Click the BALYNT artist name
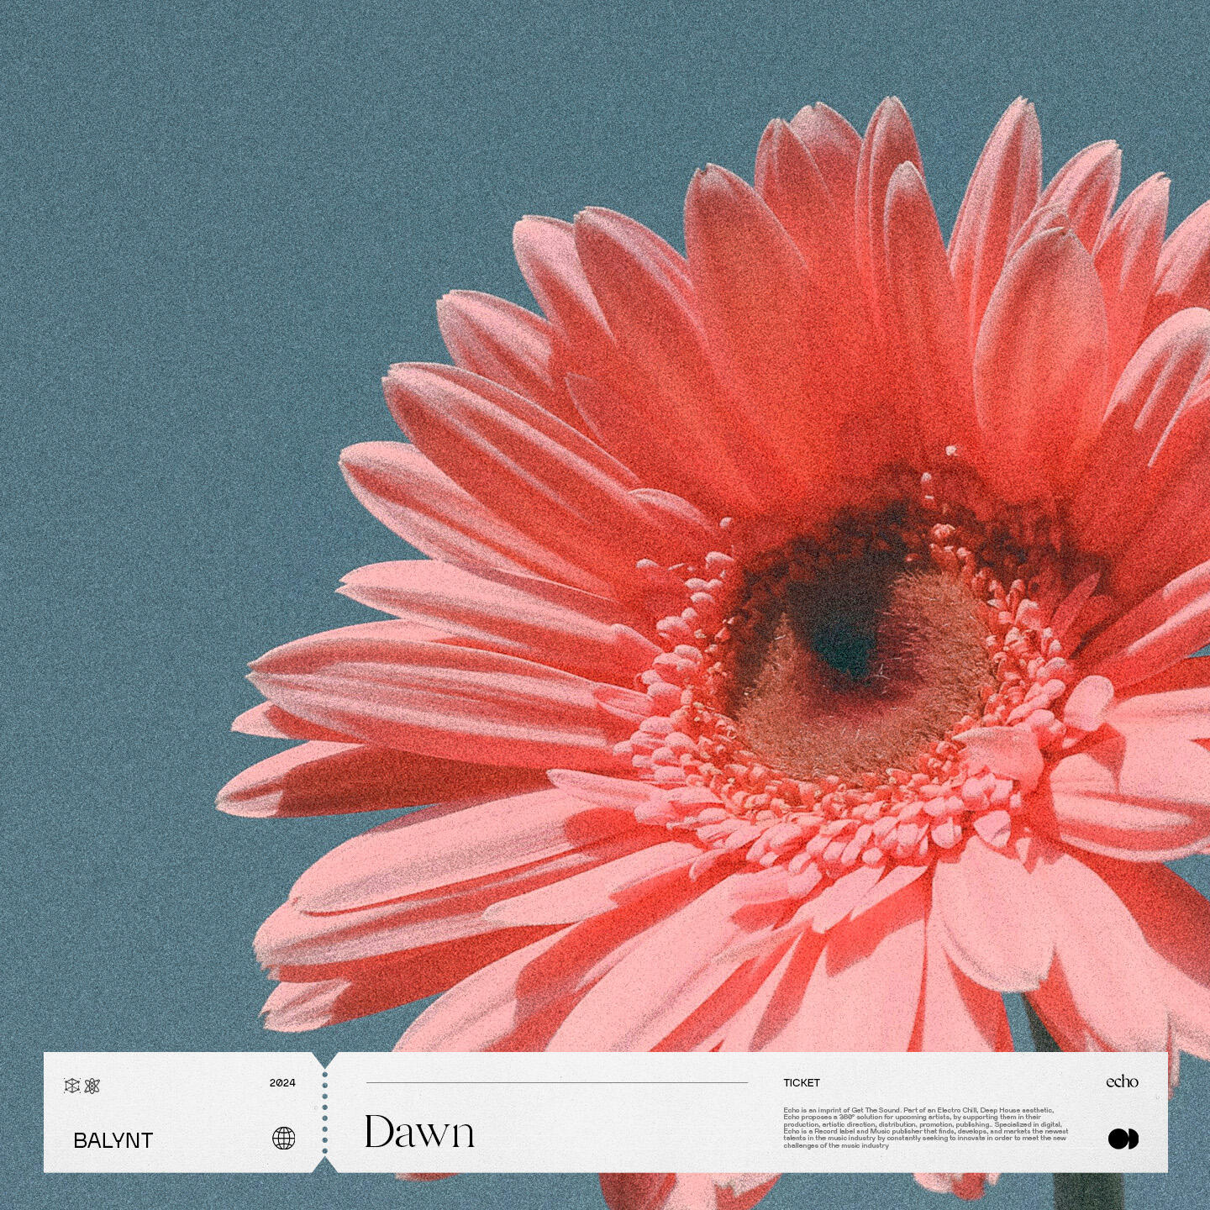 (113, 1140)
